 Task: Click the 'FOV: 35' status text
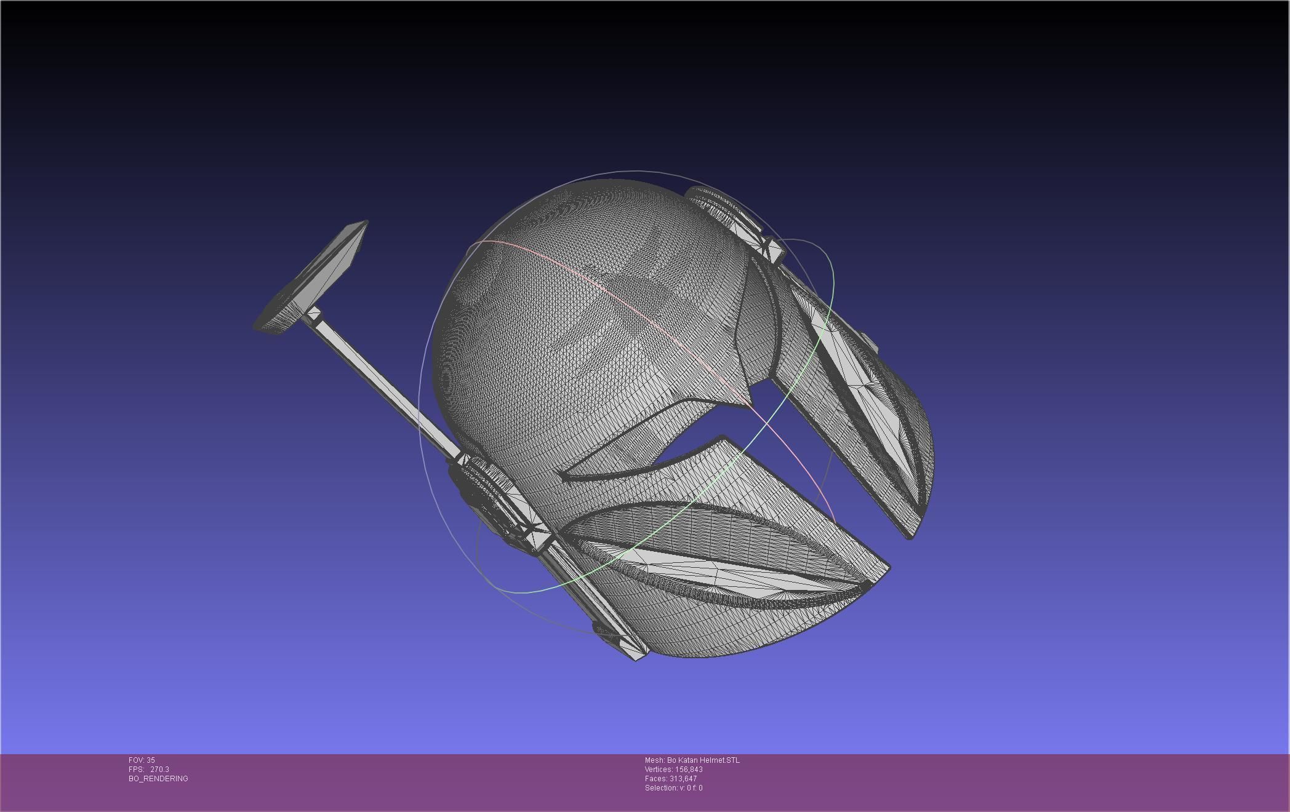tap(142, 760)
